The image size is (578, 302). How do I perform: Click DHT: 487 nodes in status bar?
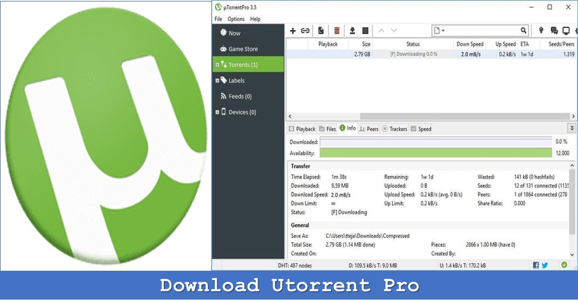tap(295, 265)
